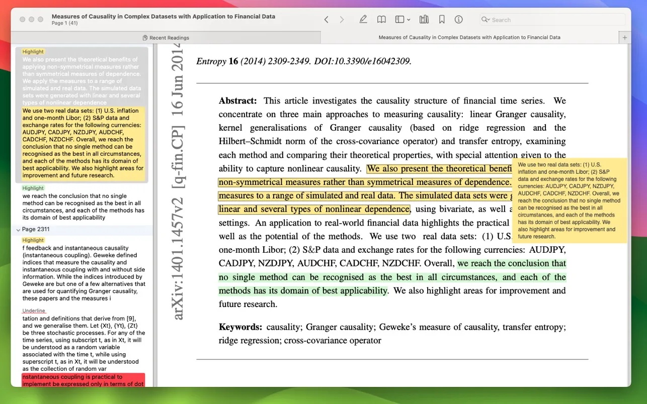Open the sidebar layout dropdown arrow

coord(409,20)
